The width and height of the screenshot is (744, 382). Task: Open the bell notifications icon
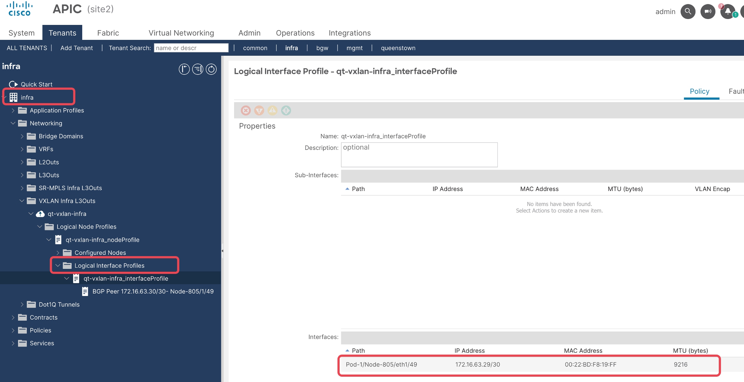click(728, 12)
